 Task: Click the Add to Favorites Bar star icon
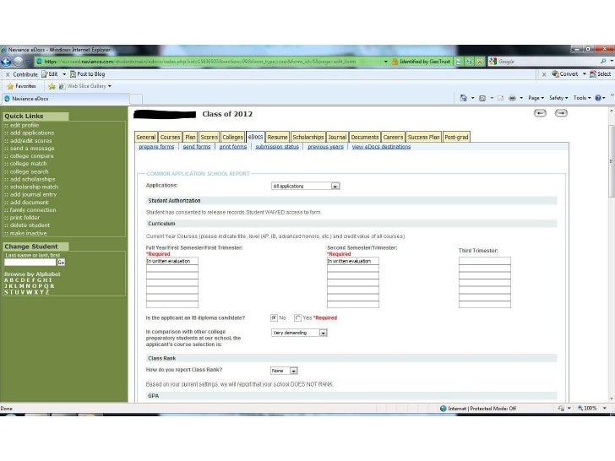pyautogui.click(x=52, y=86)
